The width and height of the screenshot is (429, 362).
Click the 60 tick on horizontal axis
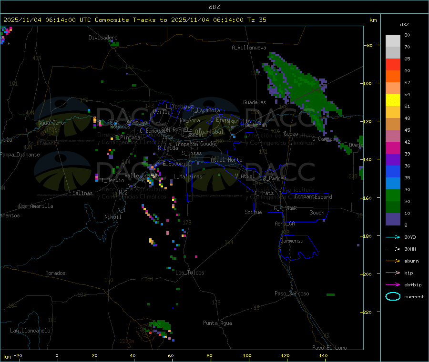click(x=171, y=356)
